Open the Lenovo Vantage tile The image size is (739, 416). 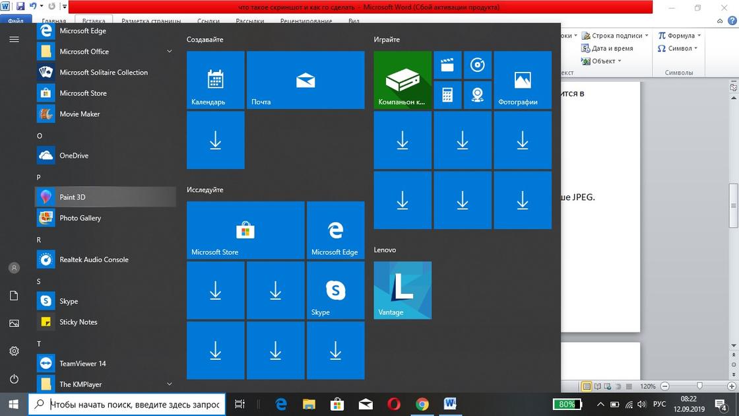(x=402, y=291)
